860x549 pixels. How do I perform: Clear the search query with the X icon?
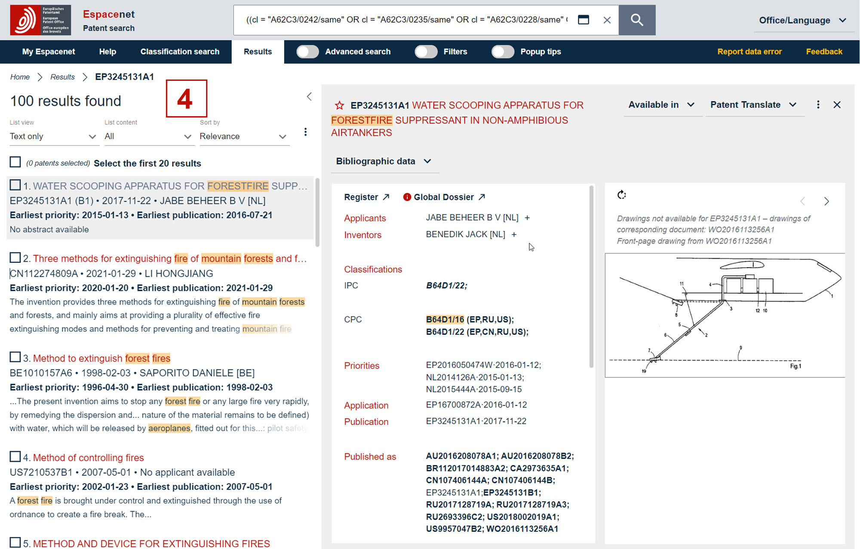(607, 20)
